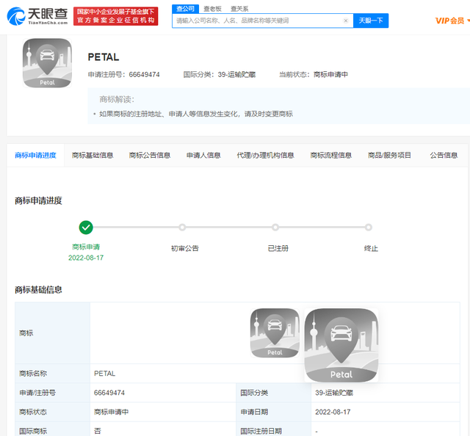Clear search field with the X icon

[346, 21]
